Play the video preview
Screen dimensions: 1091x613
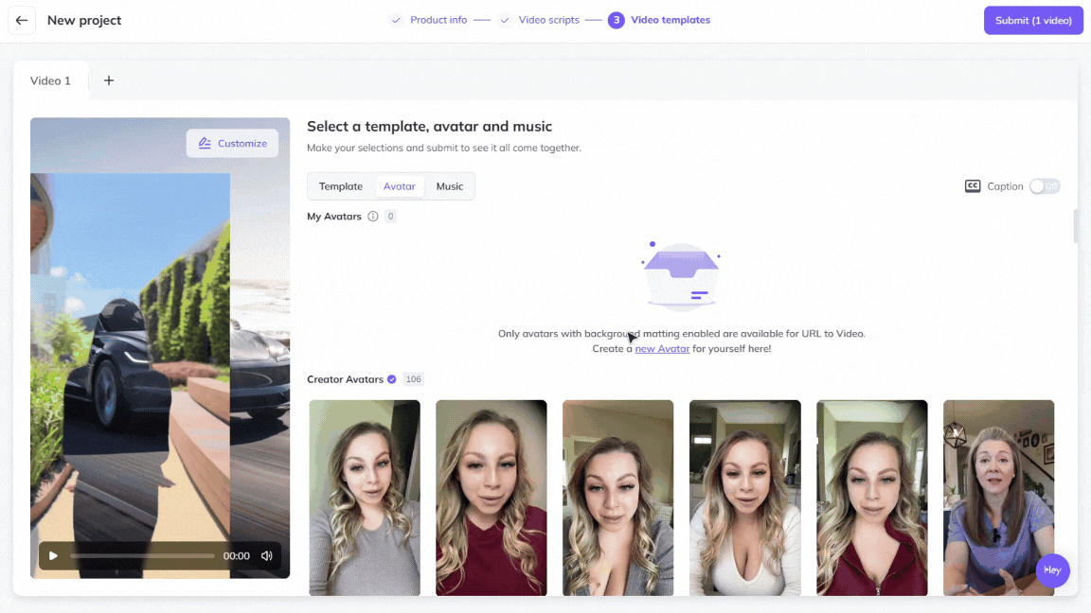click(x=53, y=556)
